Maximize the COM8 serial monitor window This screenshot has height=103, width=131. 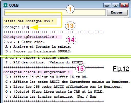pyautogui.click(x=116, y=5)
